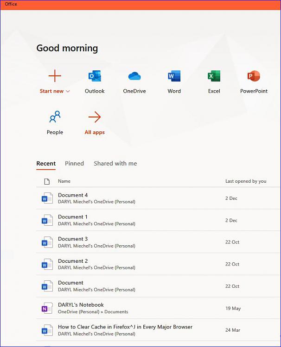Switch to the Shared with me tab
Image resolution: width=281 pixels, height=347 pixels.
point(115,163)
